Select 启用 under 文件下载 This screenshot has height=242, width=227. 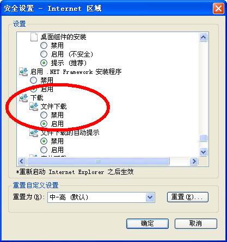click(44, 124)
